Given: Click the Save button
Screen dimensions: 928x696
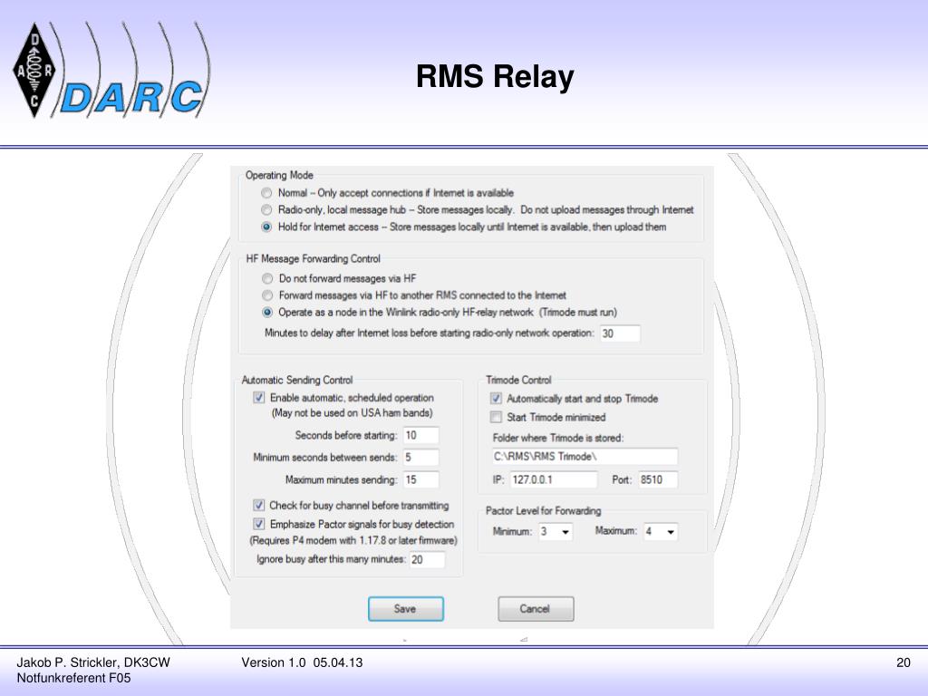Looking at the screenshot, I should [x=405, y=609].
